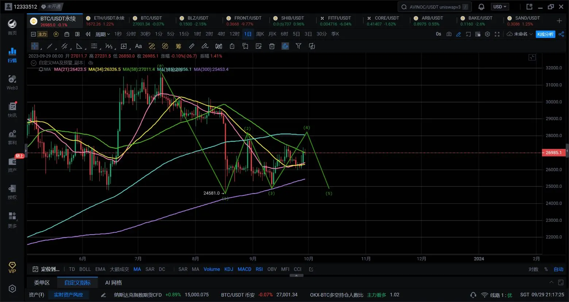This screenshot has width=569, height=302.
Task: Hide the custom MA indicator eye icon
Action: click(91, 63)
